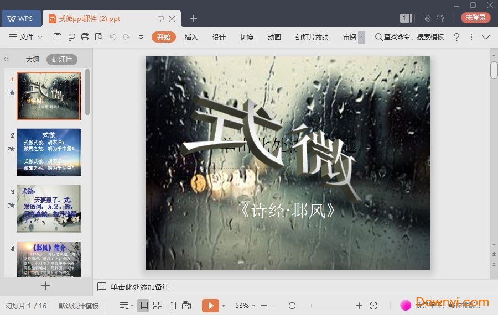
Task: Open the help question mark icon
Action: click(x=456, y=37)
